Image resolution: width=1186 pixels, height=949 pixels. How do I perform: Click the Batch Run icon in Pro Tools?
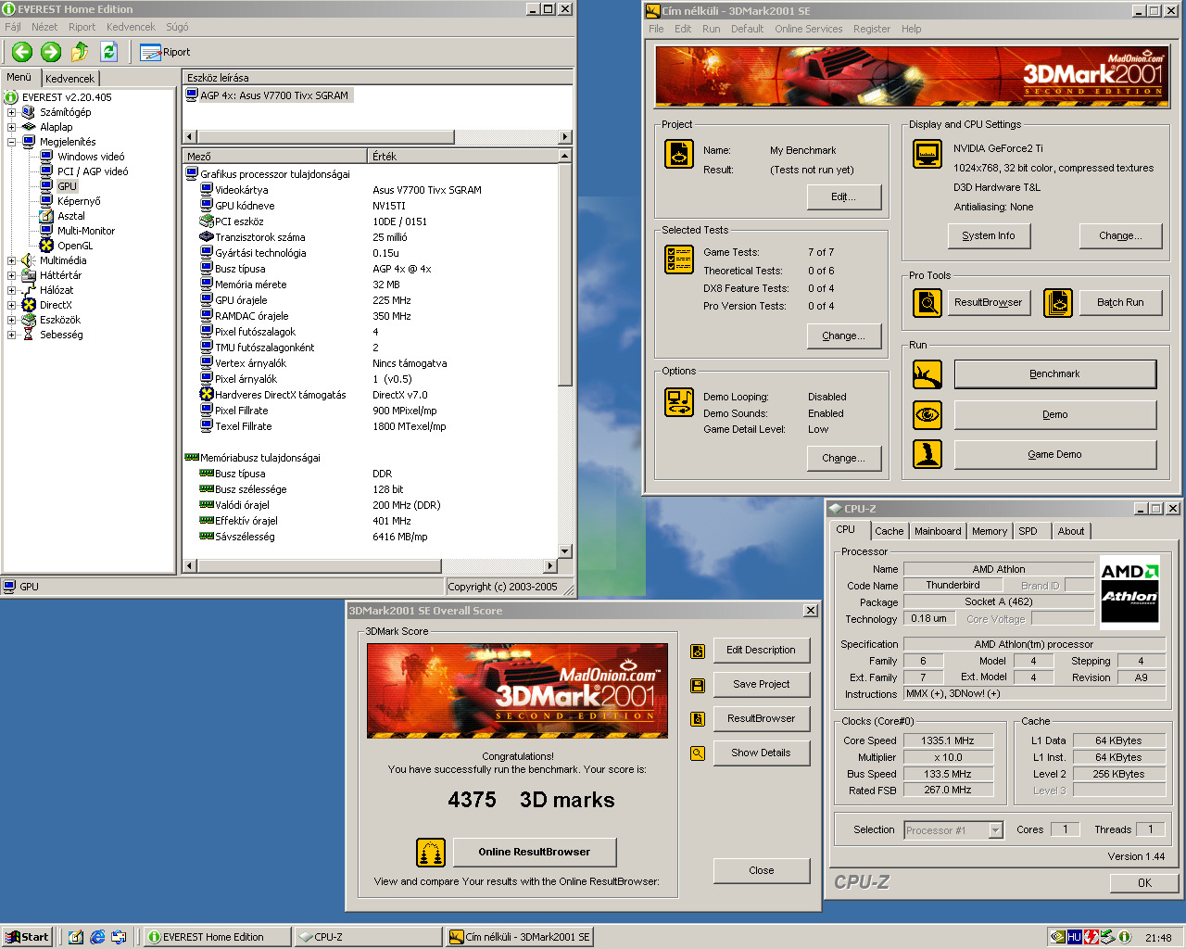click(x=1057, y=302)
